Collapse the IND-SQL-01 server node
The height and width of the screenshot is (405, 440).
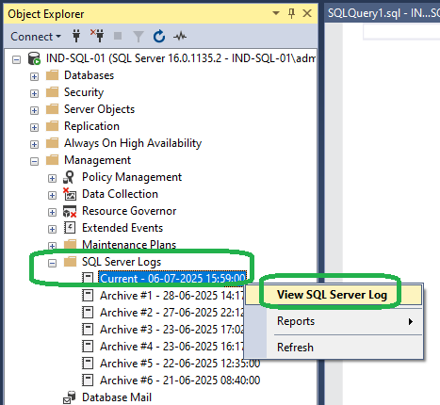[x=16, y=59]
